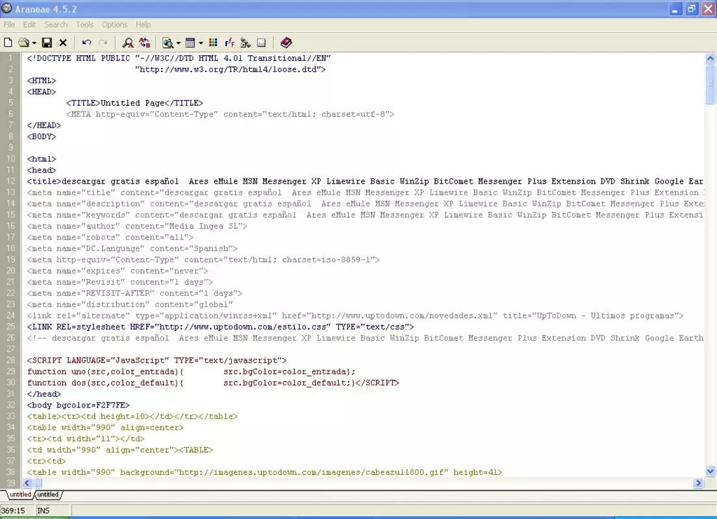Click the function dos(src,color_default) line
Screen dimensions: 717x519
(212, 382)
